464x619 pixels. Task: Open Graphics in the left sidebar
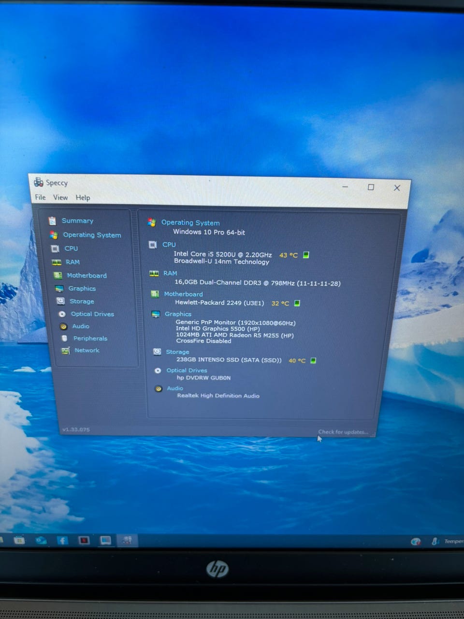82,288
